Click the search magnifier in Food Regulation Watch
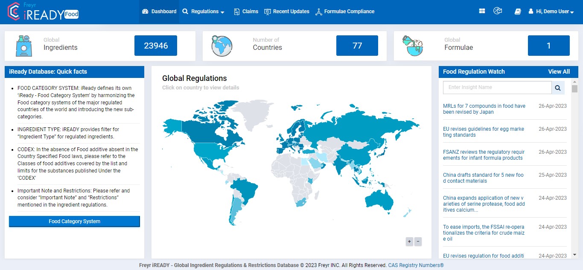Image resolution: width=583 pixels, height=270 pixels. [558, 88]
